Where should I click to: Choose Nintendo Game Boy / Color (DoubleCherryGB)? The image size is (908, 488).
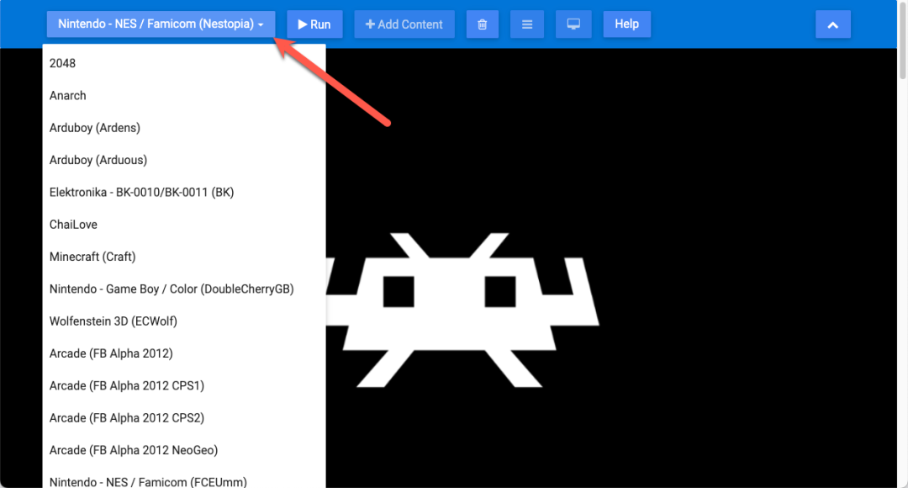(184, 289)
